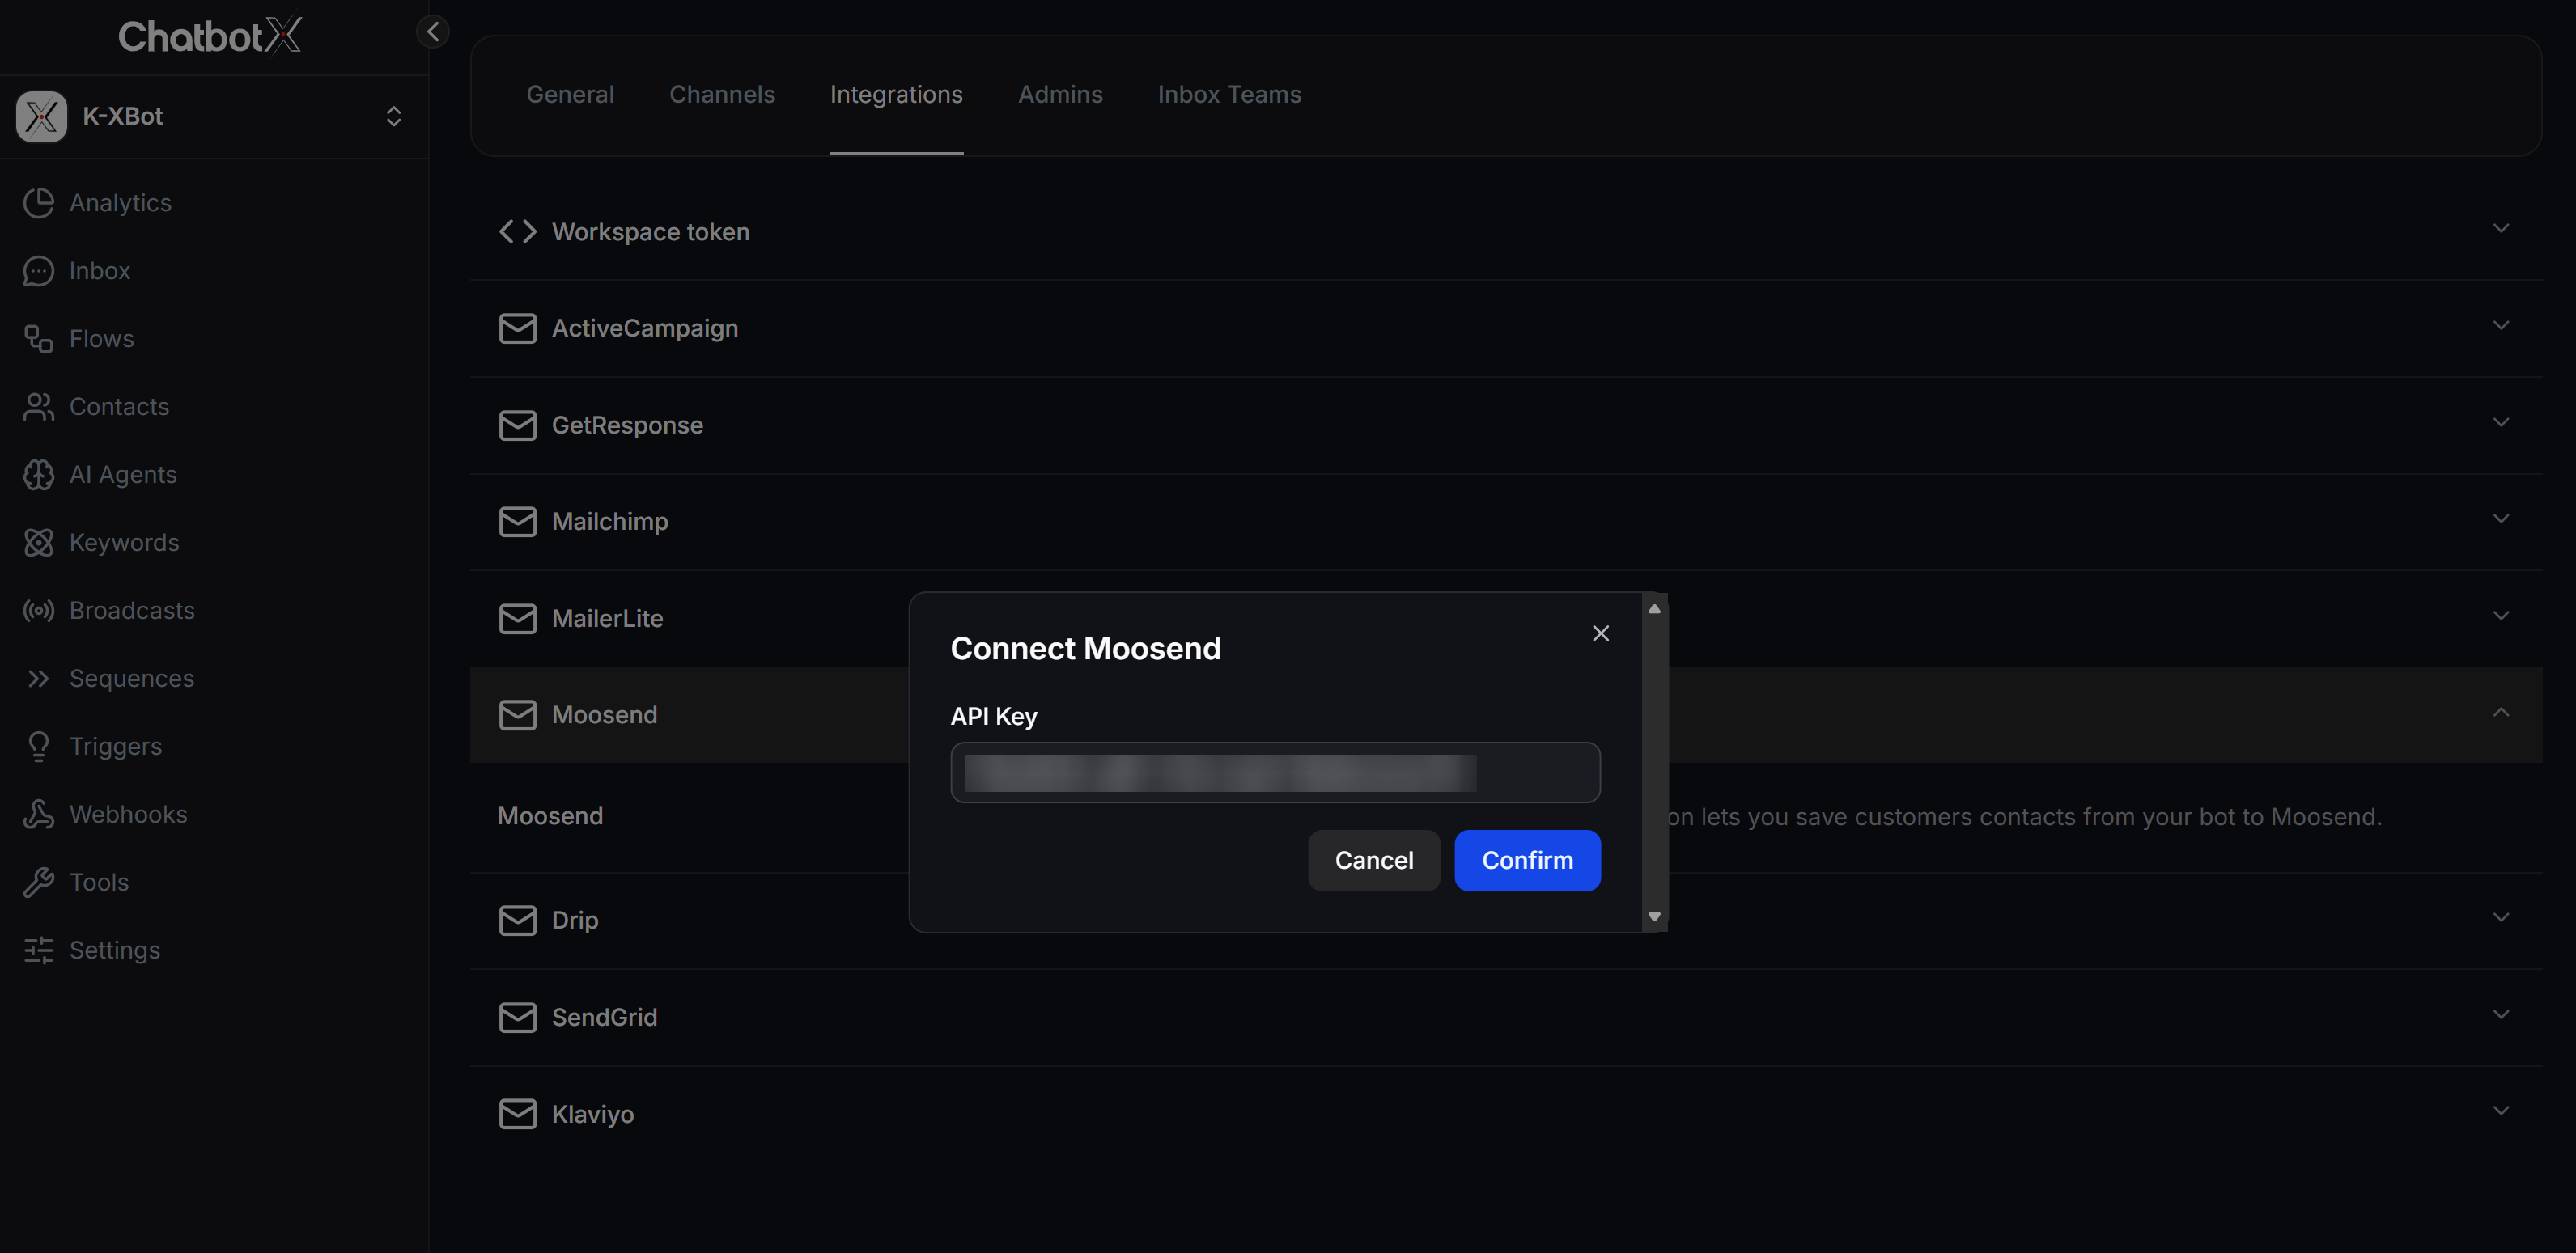Expand the Drip section chevron
This screenshot has width=2576, height=1253.
pos(2501,917)
